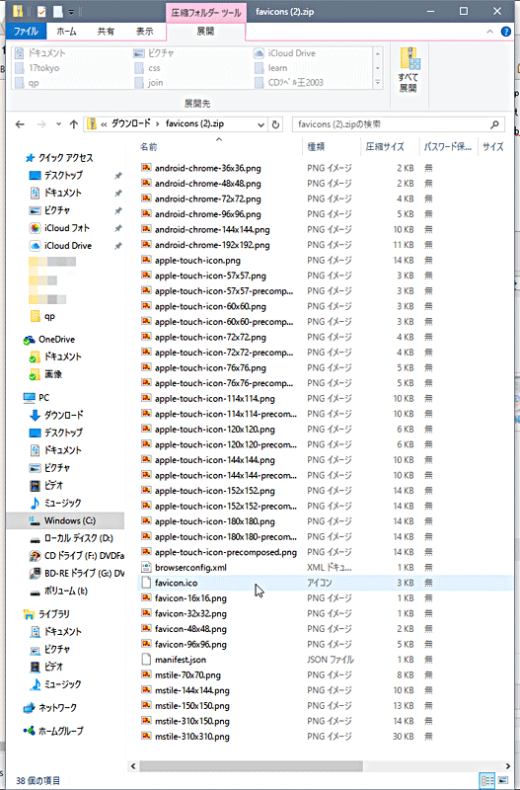
Task: Switch to the 表示 ribbon tab
Action: pos(144,32)
